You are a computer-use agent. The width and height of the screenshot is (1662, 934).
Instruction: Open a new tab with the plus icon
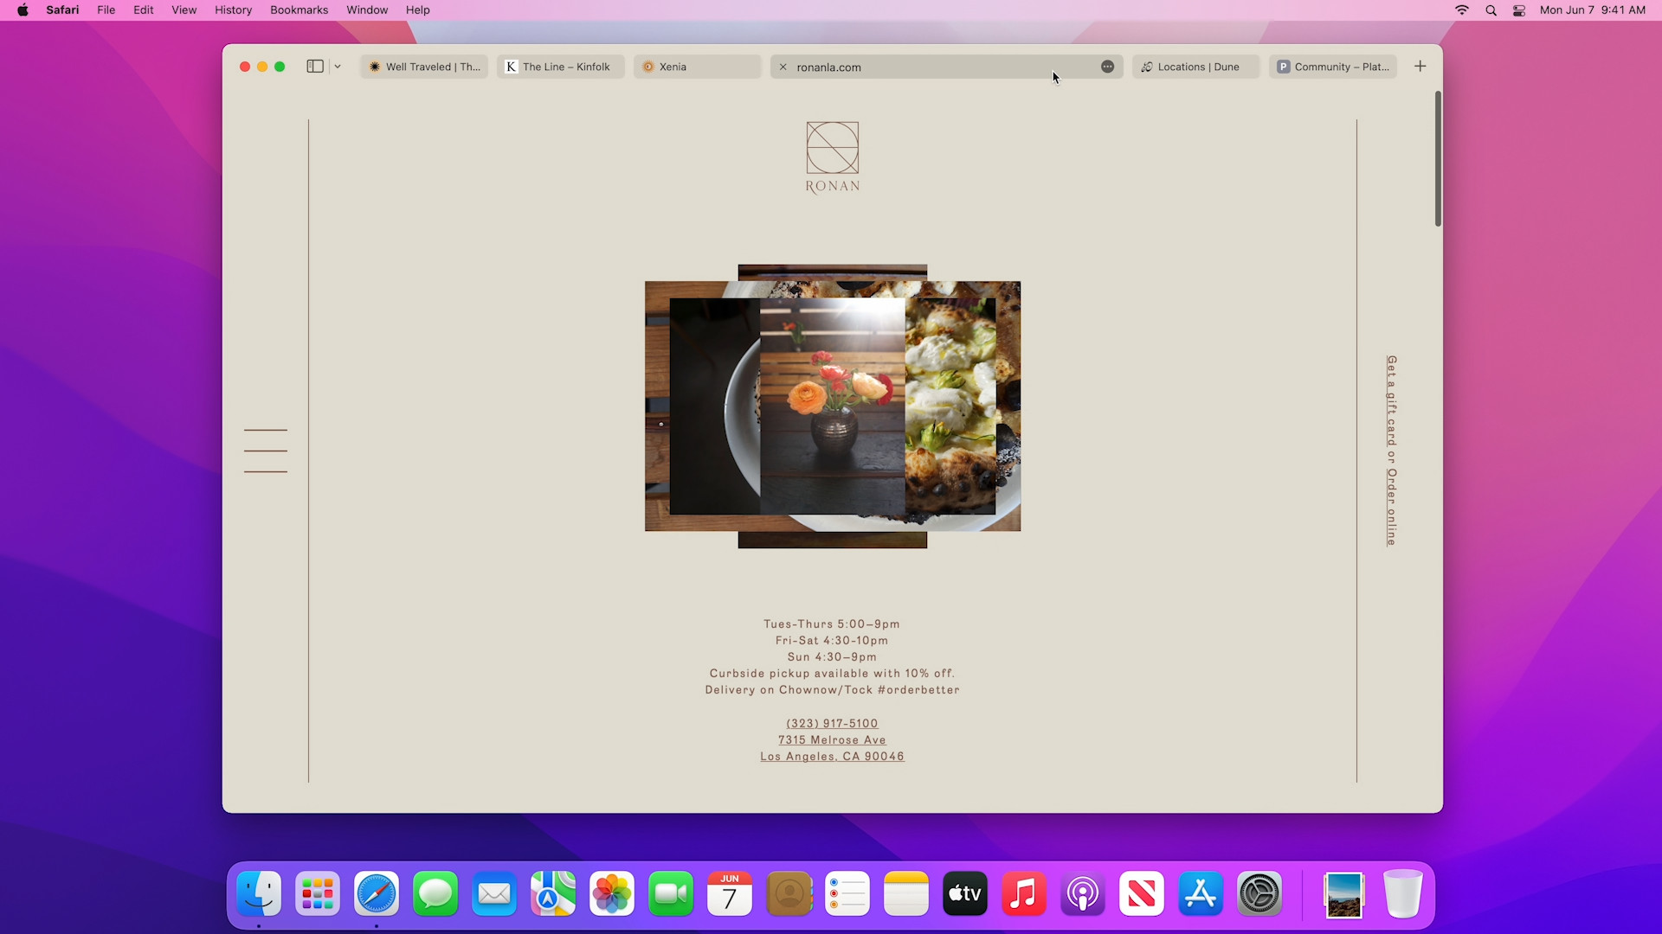pos(1420,66)
